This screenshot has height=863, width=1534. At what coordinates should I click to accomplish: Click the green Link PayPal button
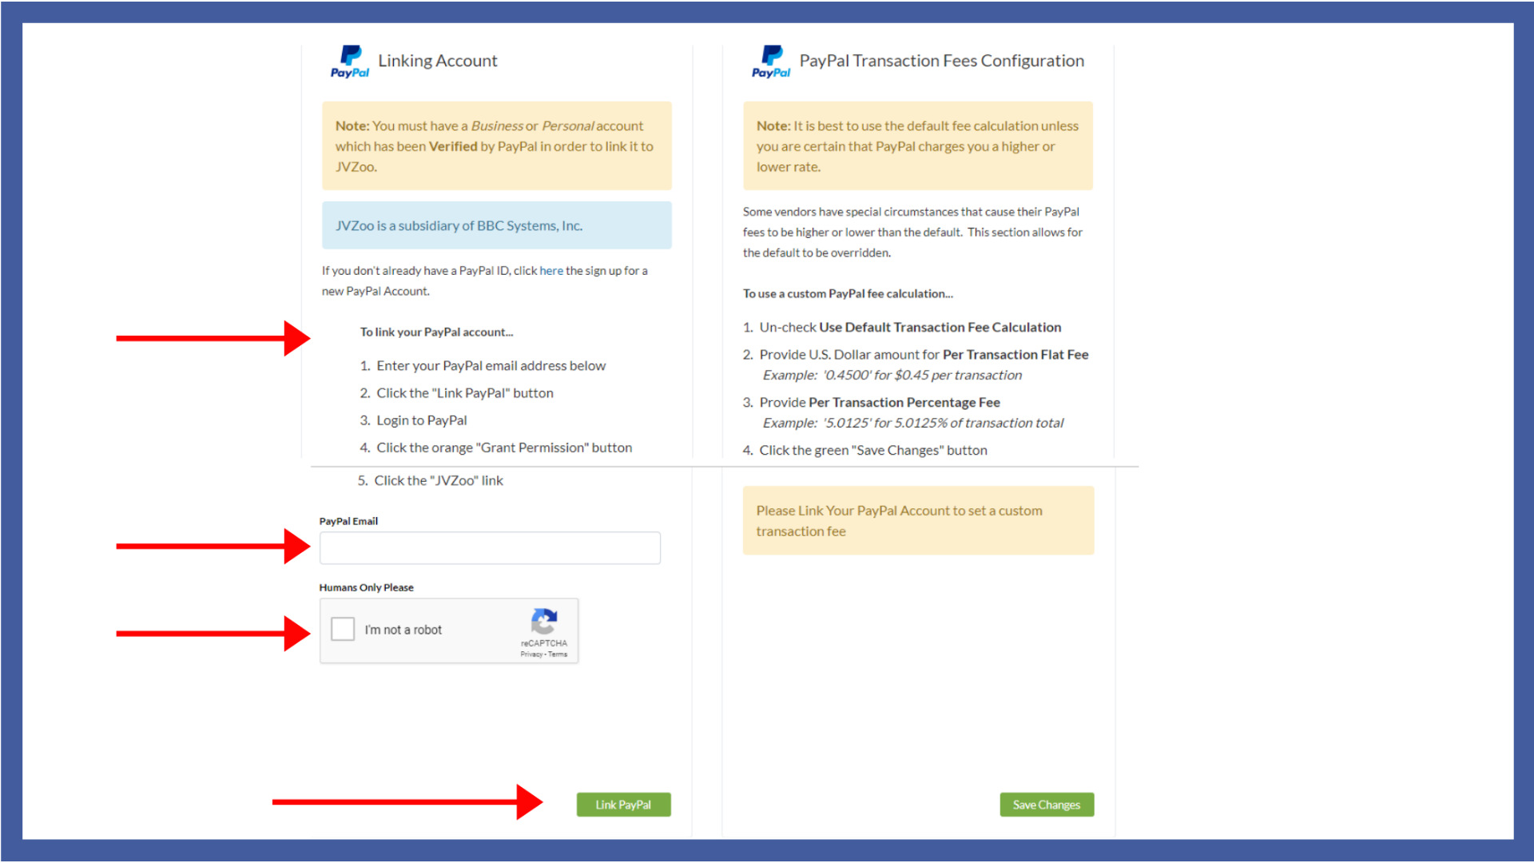coord(623,805)
